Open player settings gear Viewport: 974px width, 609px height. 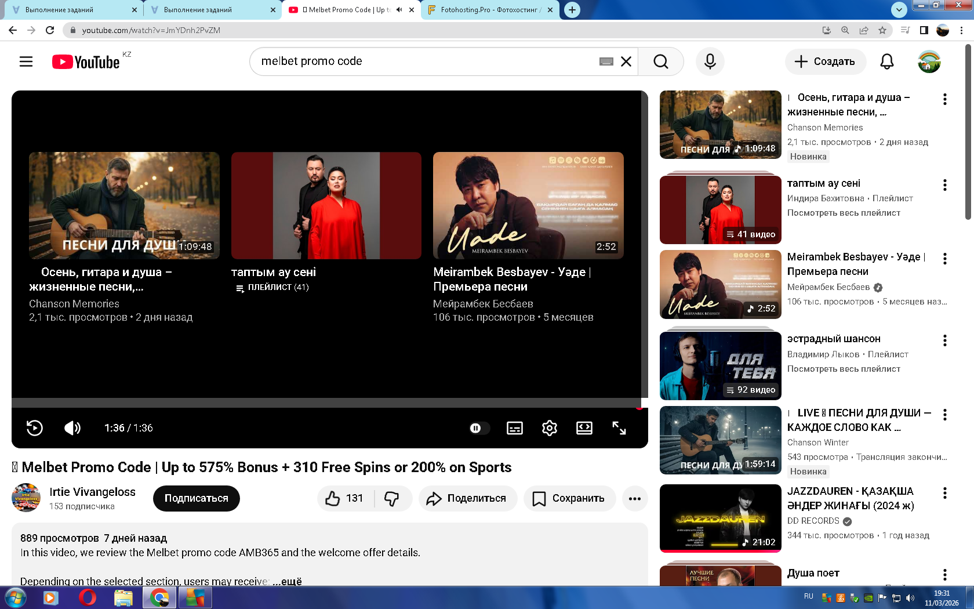pos(550,428)
